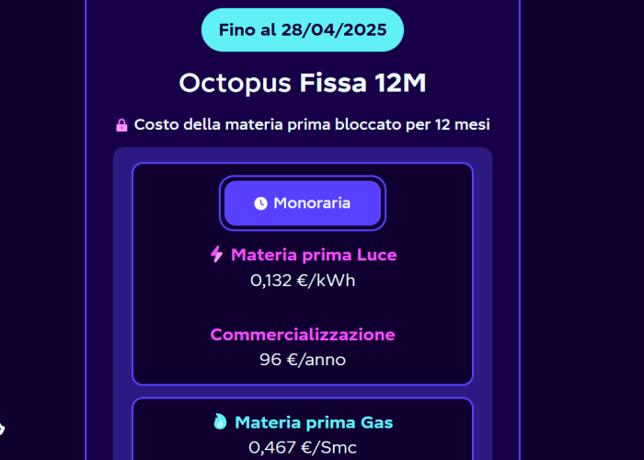Click the 'Luce' word in pink label

377,254
